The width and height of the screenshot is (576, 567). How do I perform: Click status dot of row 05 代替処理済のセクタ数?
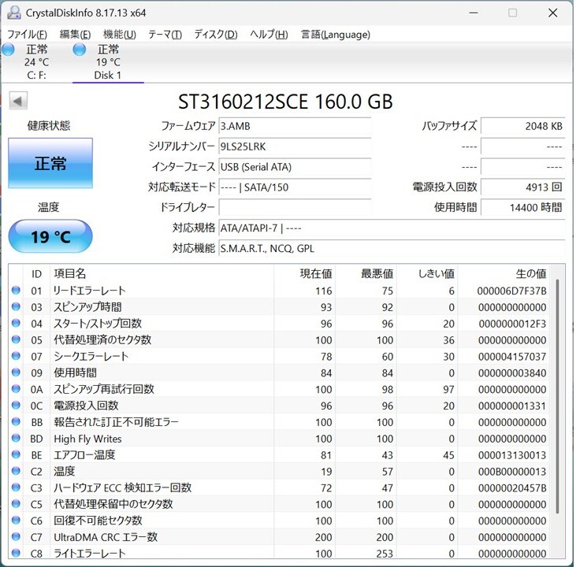point(16,339)
